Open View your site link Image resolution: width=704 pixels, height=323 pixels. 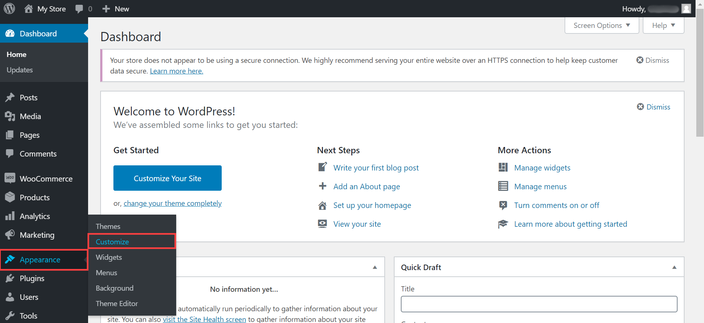coord(357,224)
